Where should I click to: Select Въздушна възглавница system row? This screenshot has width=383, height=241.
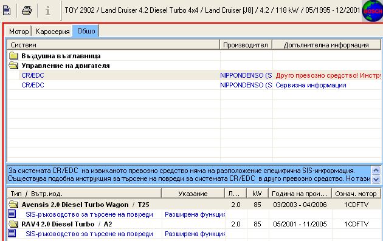(194, 56)
